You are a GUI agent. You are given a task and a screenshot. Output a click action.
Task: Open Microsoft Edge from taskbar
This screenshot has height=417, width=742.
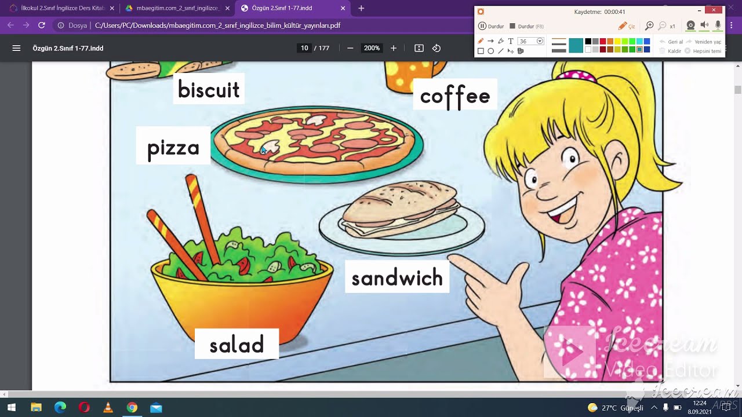pyautogui.click(x=60, y=408)
